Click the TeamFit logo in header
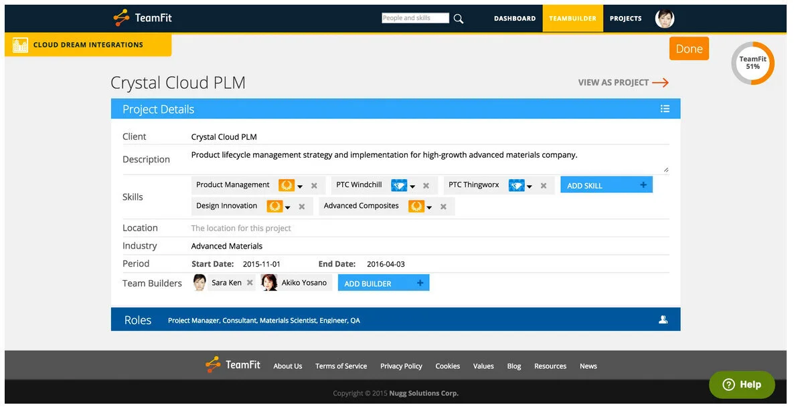The width and height of the screenshot is (794, 407). pos(143,17)
